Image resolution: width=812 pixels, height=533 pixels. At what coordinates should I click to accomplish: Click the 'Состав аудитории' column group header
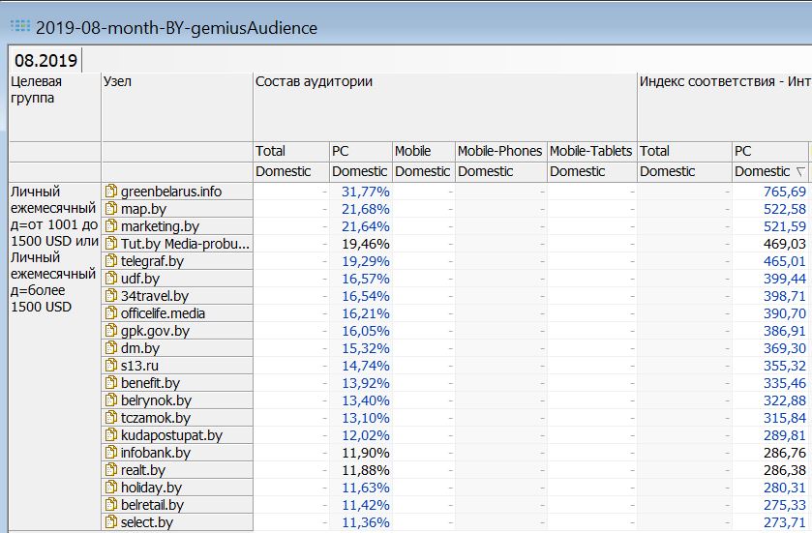click(314, 82)
